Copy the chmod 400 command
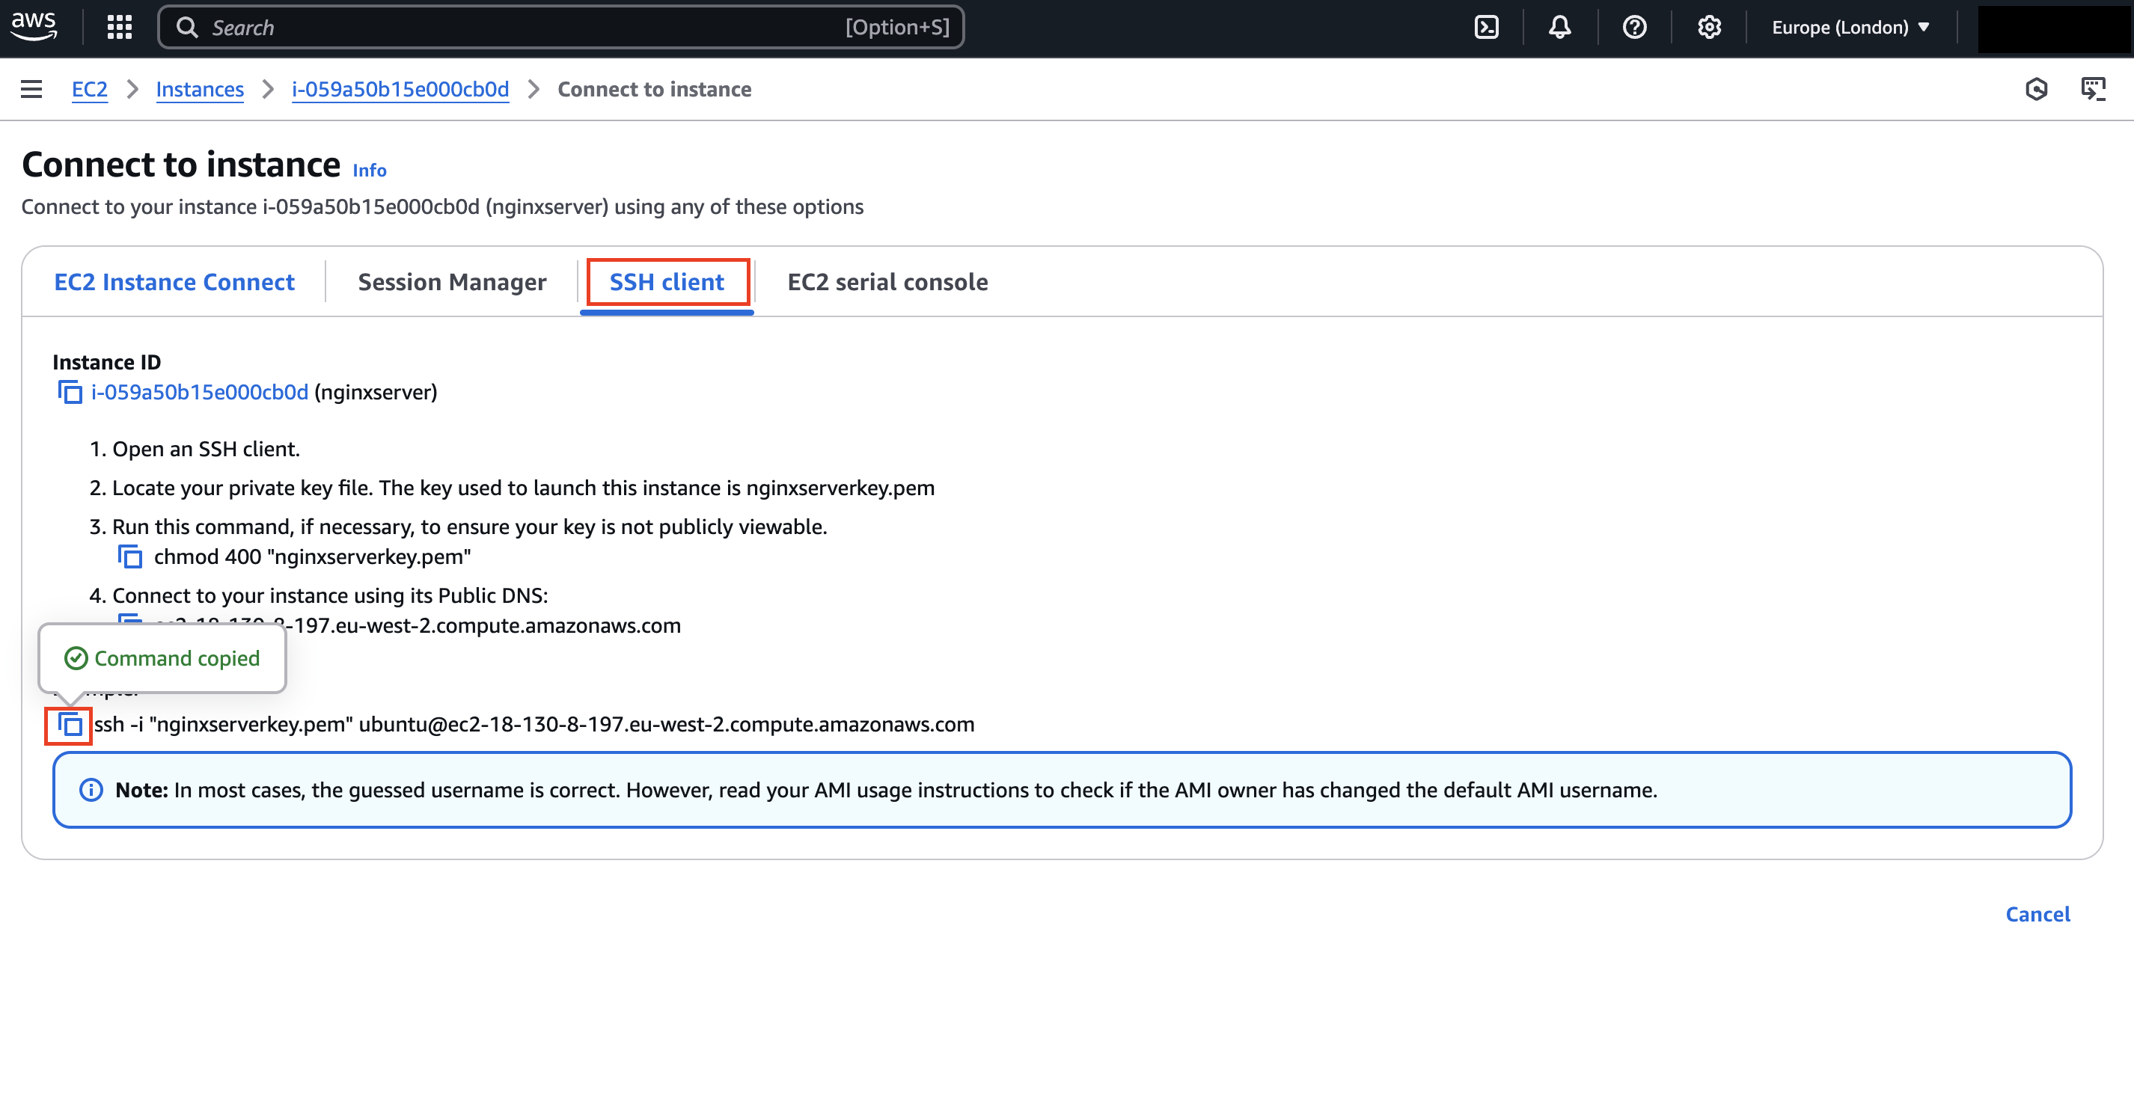The image size is (2134, 1098). (x=130, y=556)
